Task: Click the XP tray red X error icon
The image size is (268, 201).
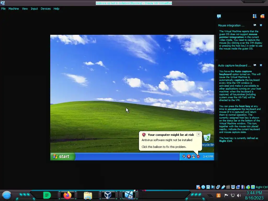Action: (x=189, y=157)
